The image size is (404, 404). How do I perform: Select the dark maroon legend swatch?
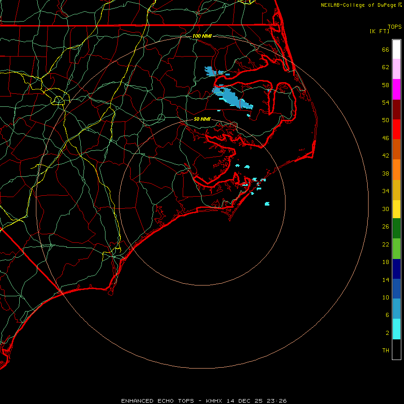[x=396, y=110]
